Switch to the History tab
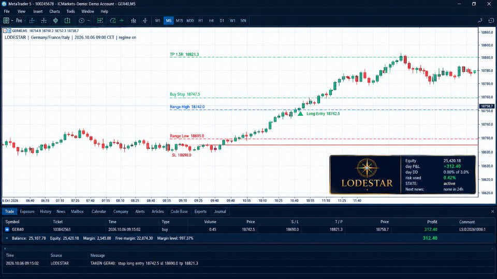The width and height of the screenshot is (497, 279). 46,211
